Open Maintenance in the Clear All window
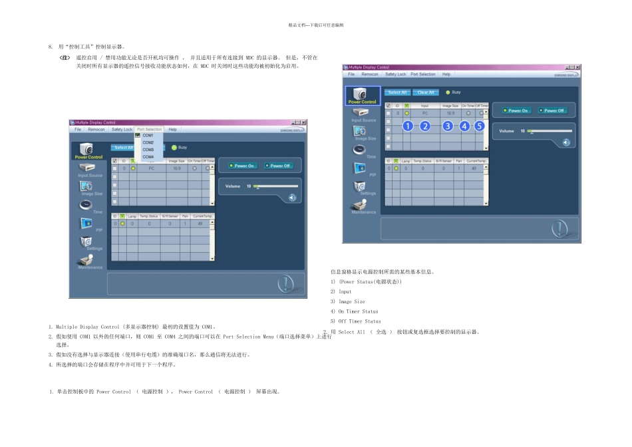Image resolution: width=632 pixels, height=447 pixels. (363, 206)
